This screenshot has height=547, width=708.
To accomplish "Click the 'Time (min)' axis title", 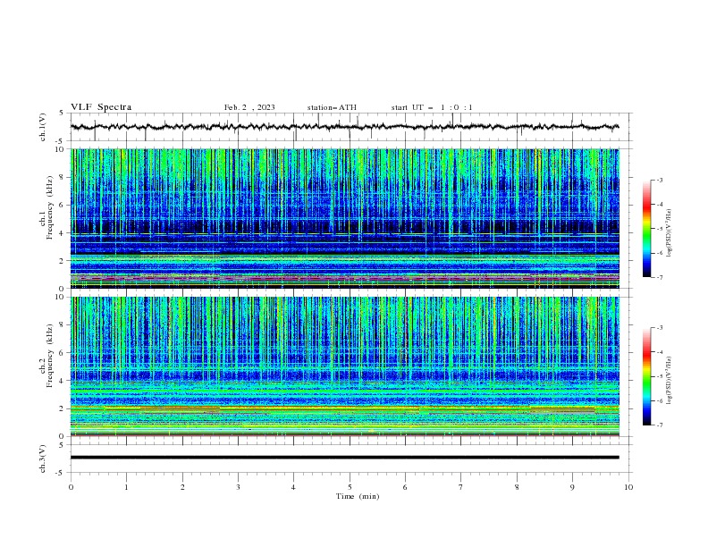I will pos(358,496).
